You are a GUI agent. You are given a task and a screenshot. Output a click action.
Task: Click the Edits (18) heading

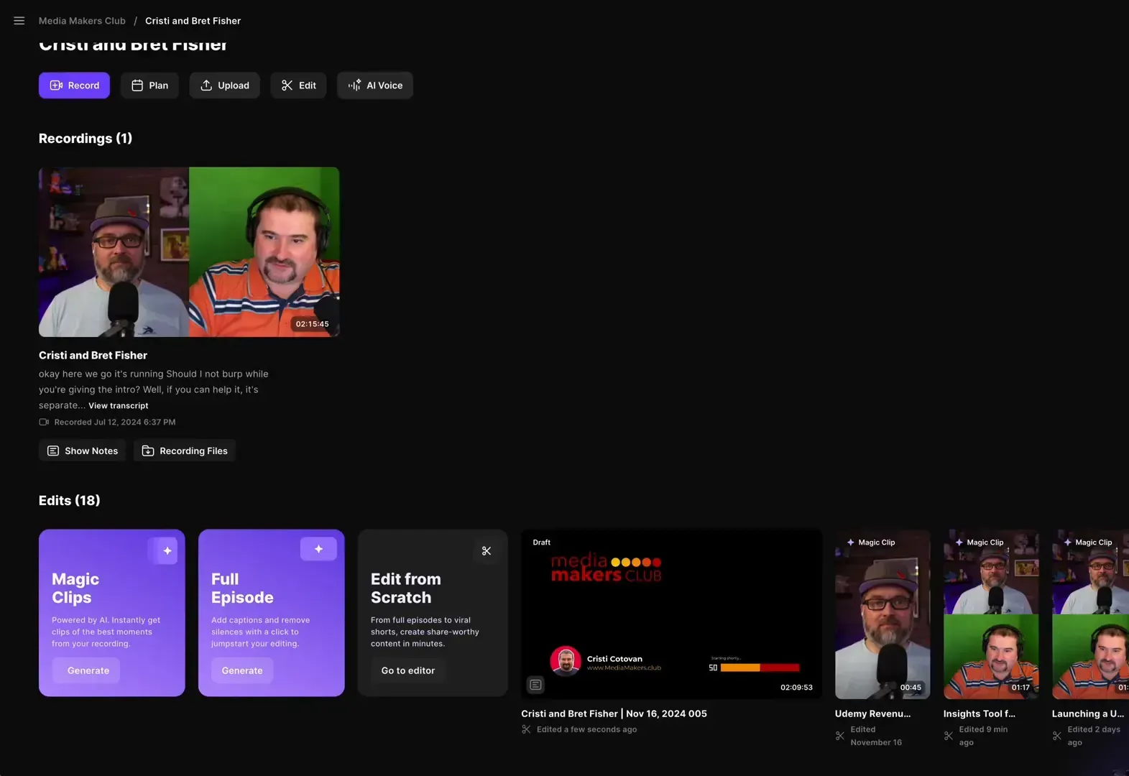[x=70, y=501]
